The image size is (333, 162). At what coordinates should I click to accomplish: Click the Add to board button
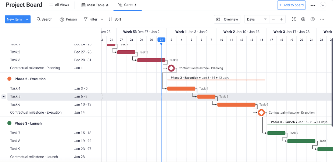[291, 5]
